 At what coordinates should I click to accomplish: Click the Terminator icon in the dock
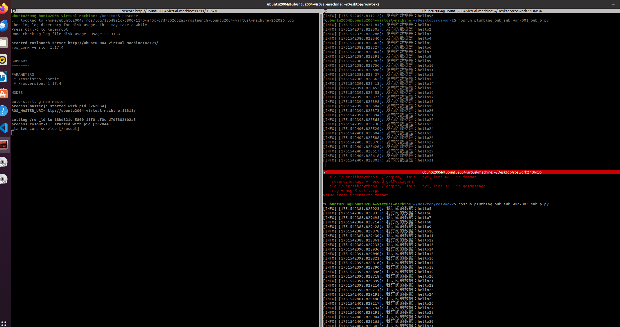click(4, 145)
